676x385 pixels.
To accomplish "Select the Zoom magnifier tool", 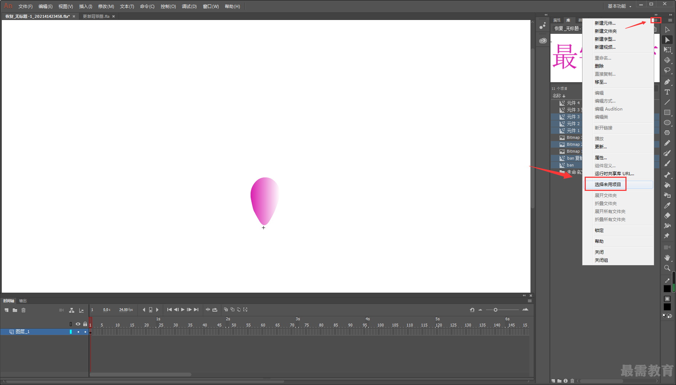I will click(x=667, y=268).
